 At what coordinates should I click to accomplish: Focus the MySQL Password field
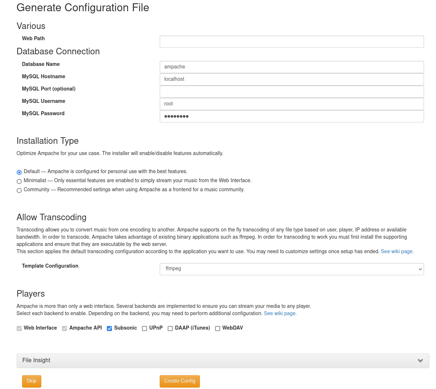[292, 116]
